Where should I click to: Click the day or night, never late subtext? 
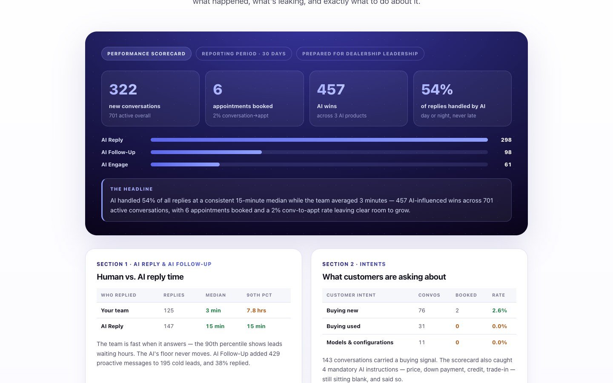click(x=449, y=116)
